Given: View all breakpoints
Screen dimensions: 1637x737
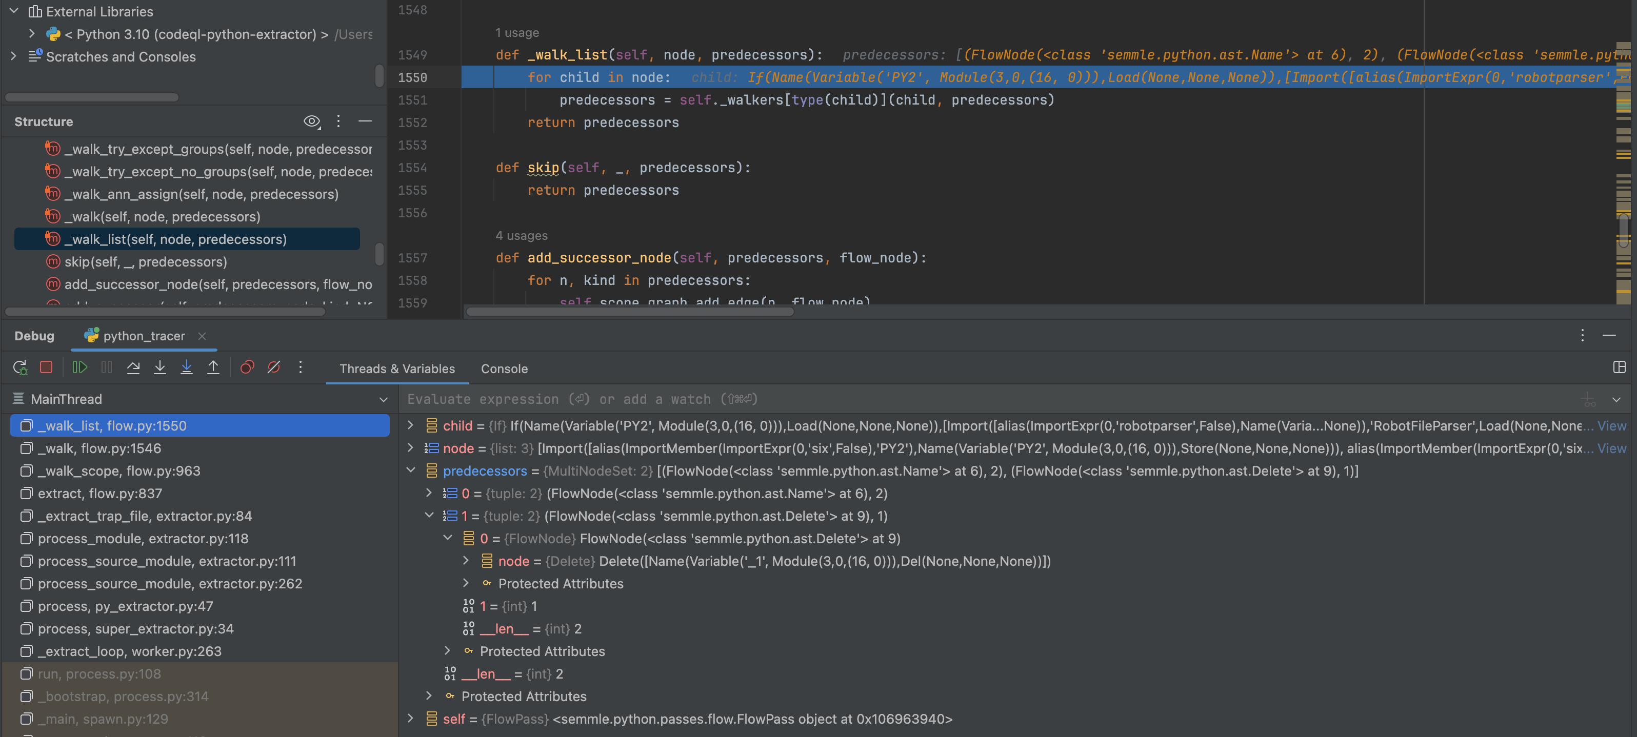Looking at the screenshot, I should click(x=247, y=367).
